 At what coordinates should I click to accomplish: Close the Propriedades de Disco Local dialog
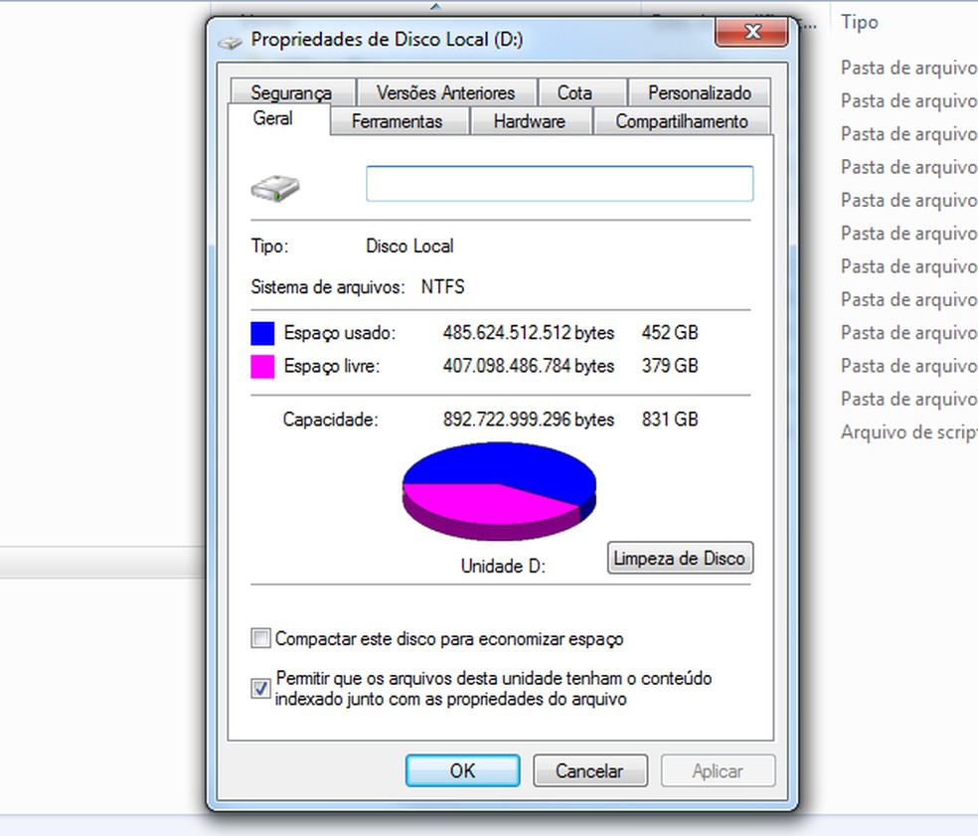click(x=752, y=31)
